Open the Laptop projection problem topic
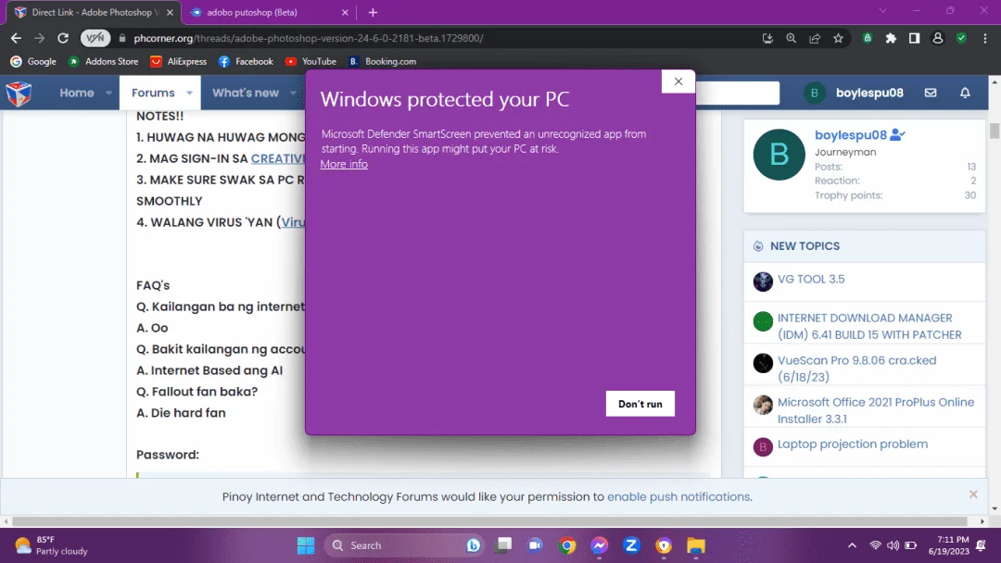1001x563 pixels. [x=853, y=444]
